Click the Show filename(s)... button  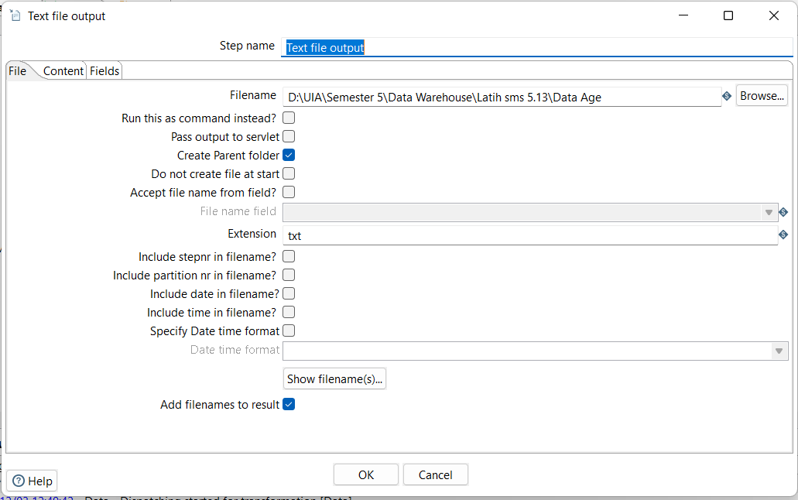(334, 379)
